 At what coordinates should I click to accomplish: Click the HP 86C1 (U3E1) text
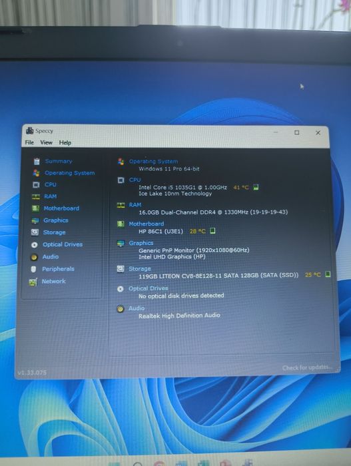point(161,231)
